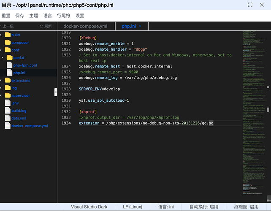This screenshot has height=211, width=271.
Task: Collapse the conf folder arrow
Action: click(x=1, y=50)
